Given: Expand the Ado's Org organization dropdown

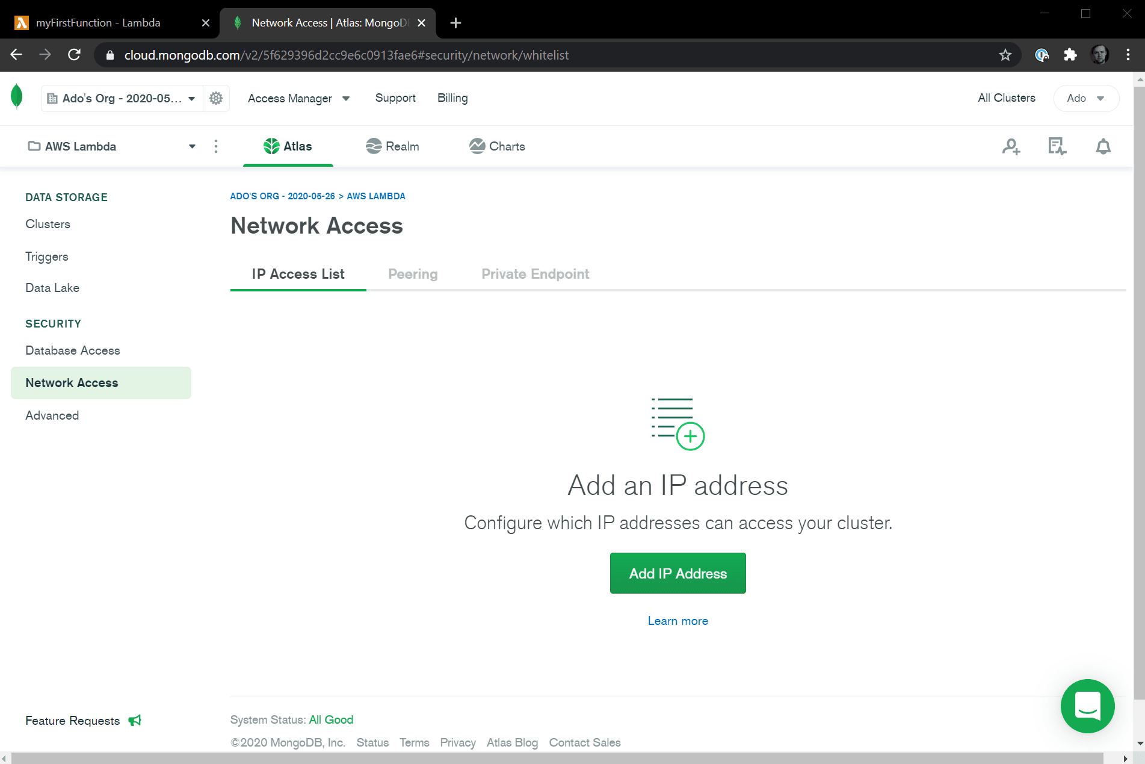Looking at the screenshot, I should 122,98.
